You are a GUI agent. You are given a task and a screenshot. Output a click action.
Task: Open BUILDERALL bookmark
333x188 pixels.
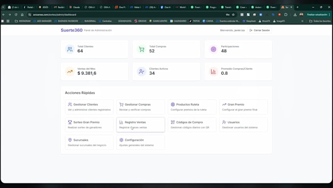click(88, 21)
